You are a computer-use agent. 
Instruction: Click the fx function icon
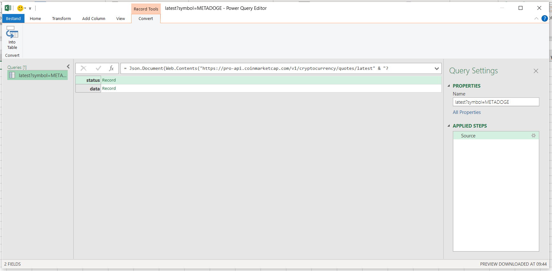[x=111, y=68]
